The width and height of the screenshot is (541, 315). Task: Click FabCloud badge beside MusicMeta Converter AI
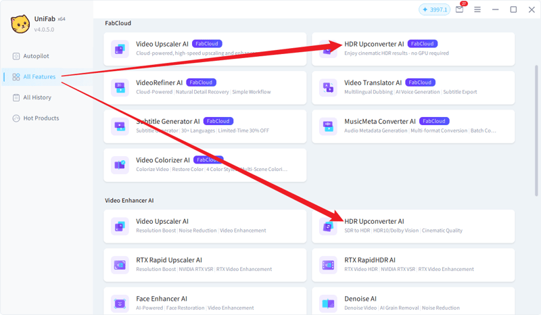point(434,121)
